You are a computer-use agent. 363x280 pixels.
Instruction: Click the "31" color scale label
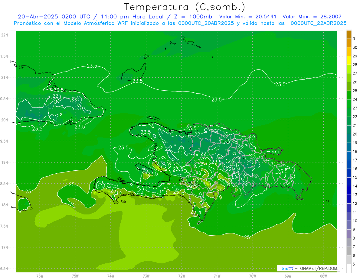(355, 39)
